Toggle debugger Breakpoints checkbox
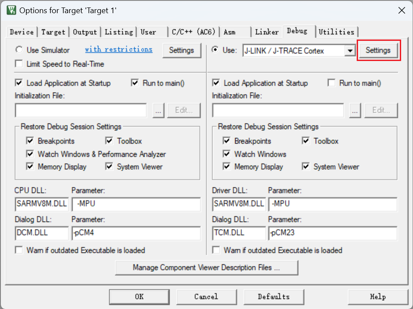Image resolution: width=413 pixels, height=309 pixels. [227, 141]
